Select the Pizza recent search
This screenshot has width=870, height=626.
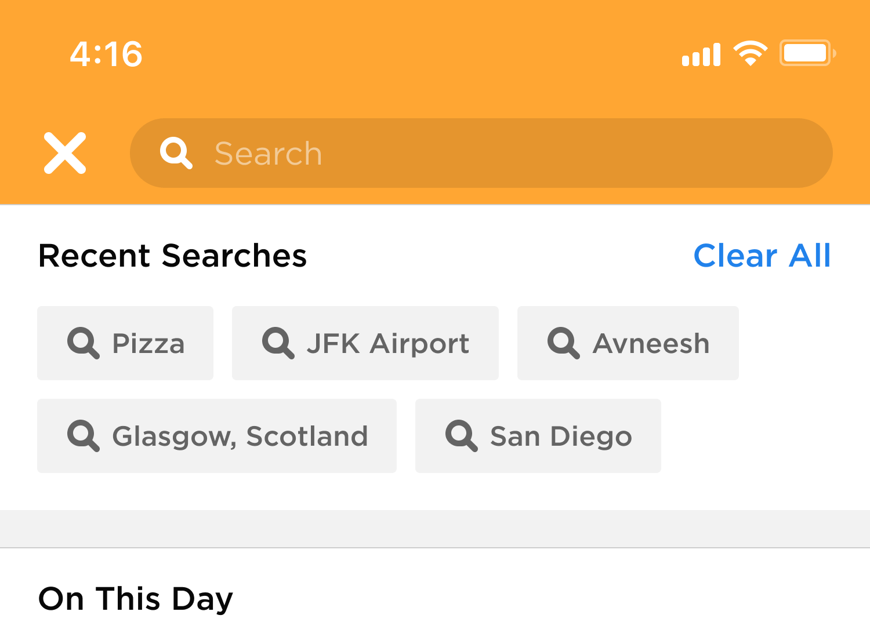pyautogui.click(x=125, y=343)
